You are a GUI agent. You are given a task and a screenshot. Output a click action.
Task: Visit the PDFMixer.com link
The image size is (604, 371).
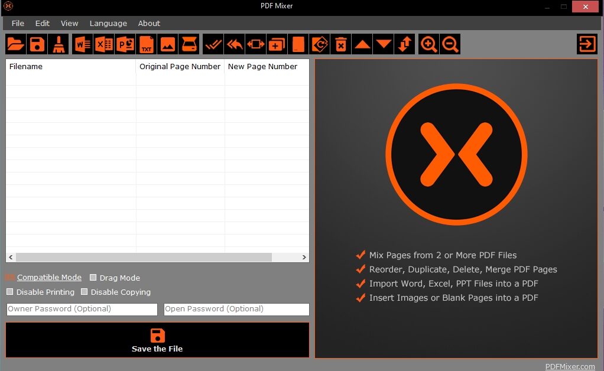[570, 366]
